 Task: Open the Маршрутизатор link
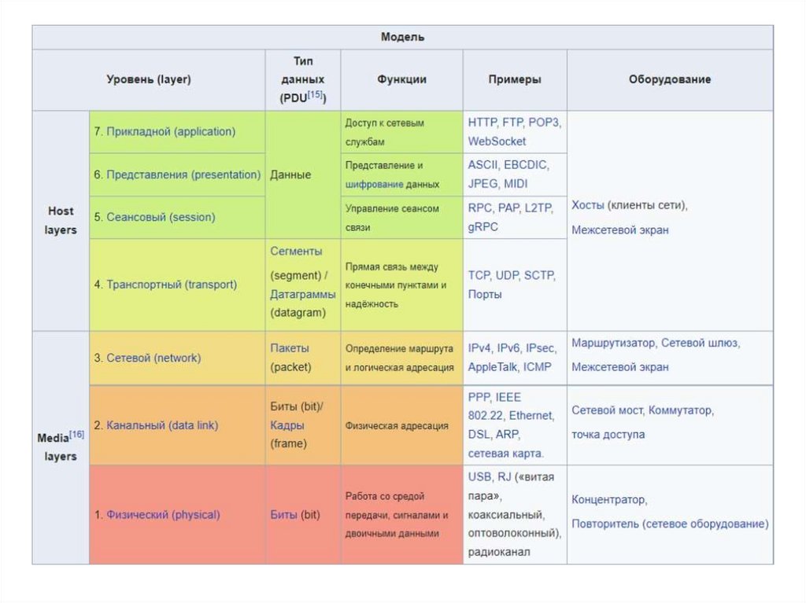point(613,343)
